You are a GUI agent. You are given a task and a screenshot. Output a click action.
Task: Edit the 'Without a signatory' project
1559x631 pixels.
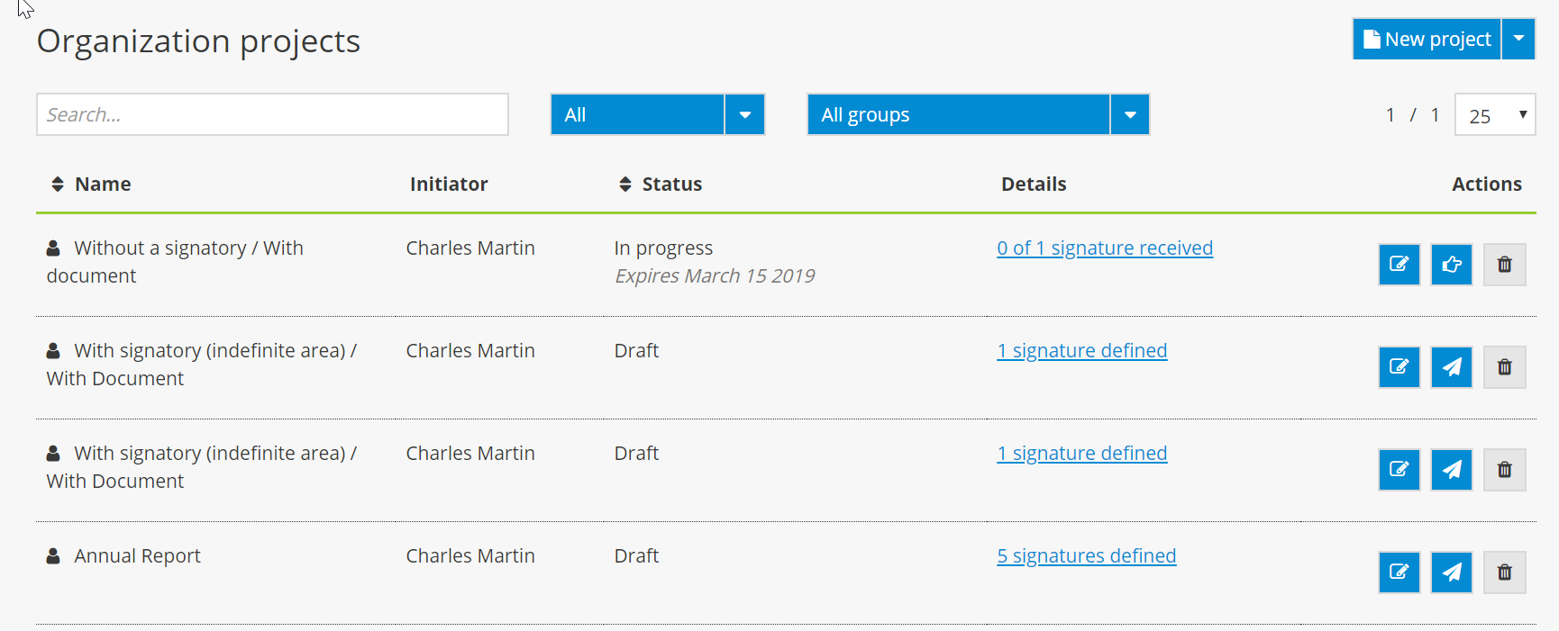1399,264
